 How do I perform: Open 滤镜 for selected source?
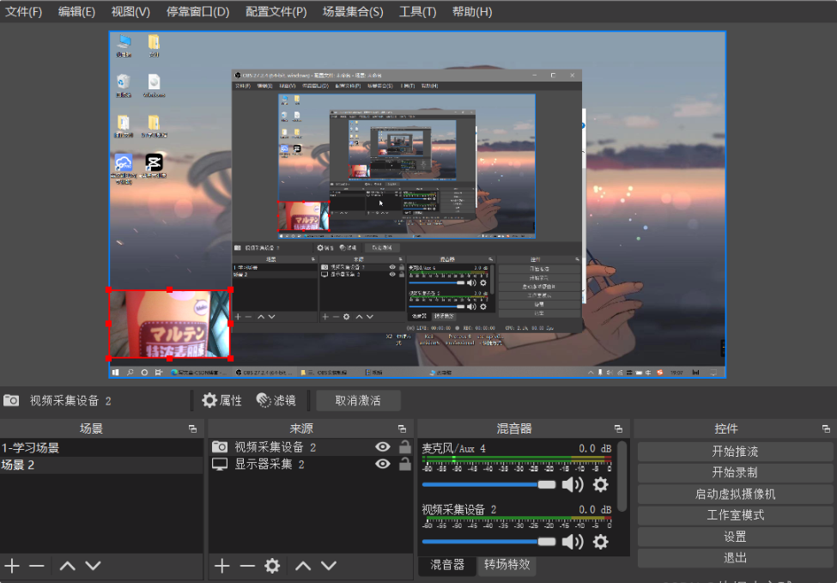(x=276, y=400)
